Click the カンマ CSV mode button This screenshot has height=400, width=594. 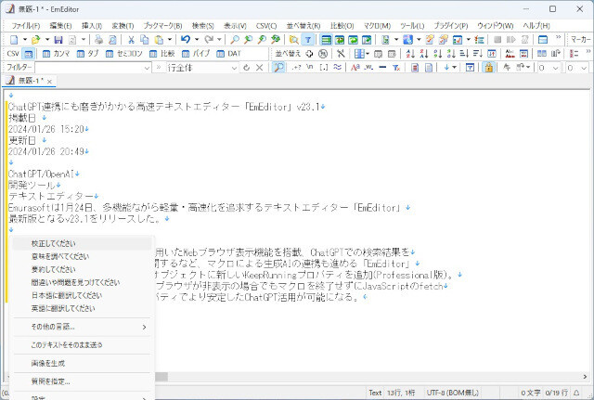[x=57, y=54]
